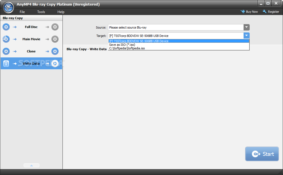Select Full Disc copy mode
The width and height of the screenshot is (283, 175).
(31, 27)
